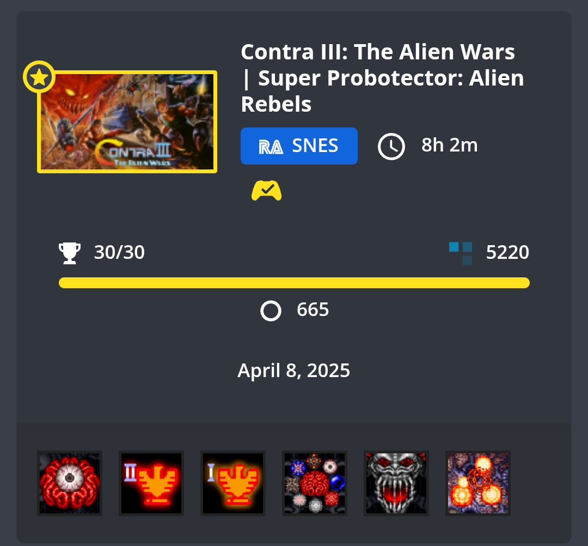Click the 5220 points value
This screenshot has width=588, height=546.
[x=507, y=252]
